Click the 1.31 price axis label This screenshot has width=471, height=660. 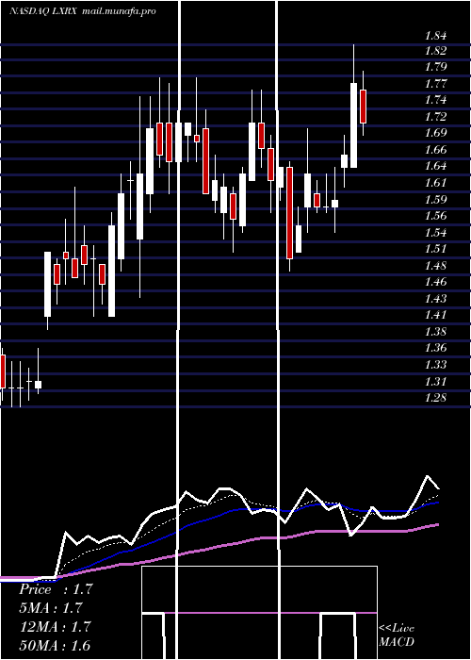click(x=435, y=382)
